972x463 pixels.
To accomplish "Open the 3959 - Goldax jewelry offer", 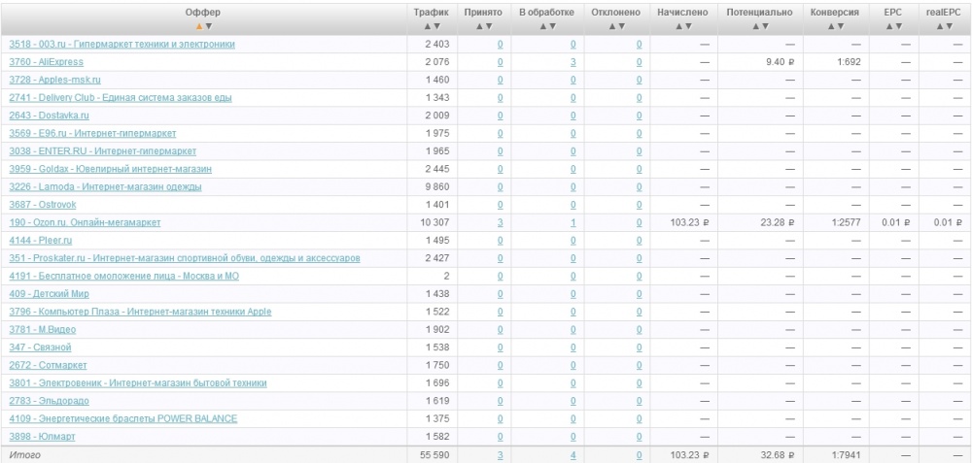I will (111, 169).
